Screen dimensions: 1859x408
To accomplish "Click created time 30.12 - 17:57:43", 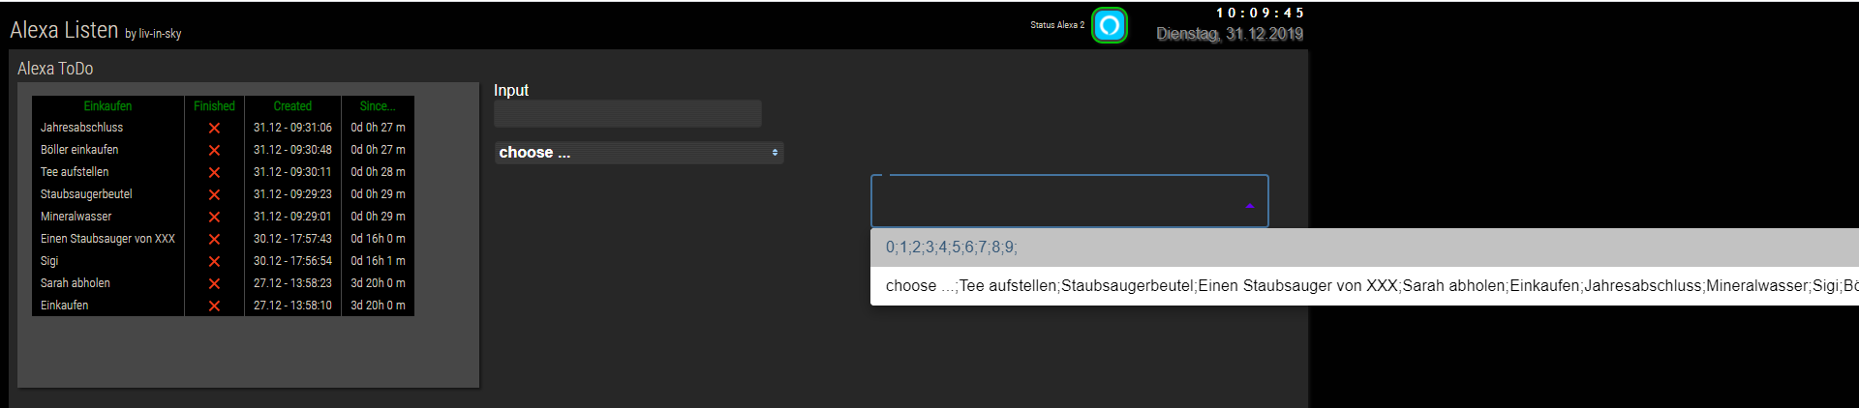I will click(x=292, y=239).
